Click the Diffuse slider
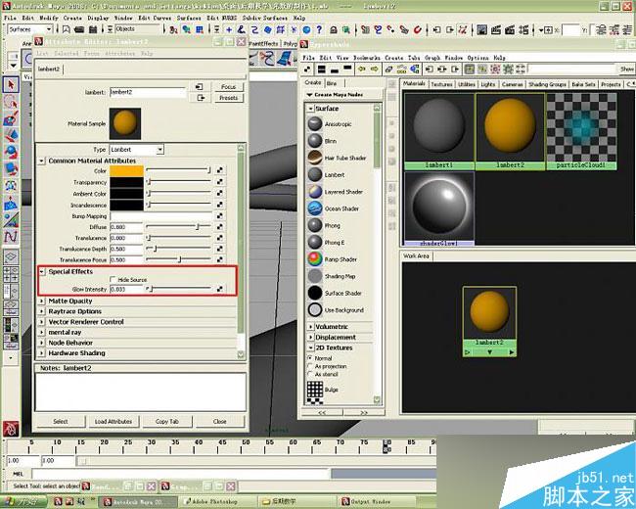This screenshot has height=509, width=636. pos(178,227)
